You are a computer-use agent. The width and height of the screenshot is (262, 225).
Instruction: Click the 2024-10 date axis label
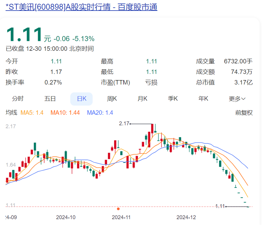[66, 217]
